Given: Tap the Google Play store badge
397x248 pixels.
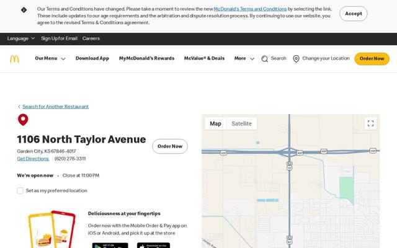Looking at the screenshot, I should coord(110,246).
